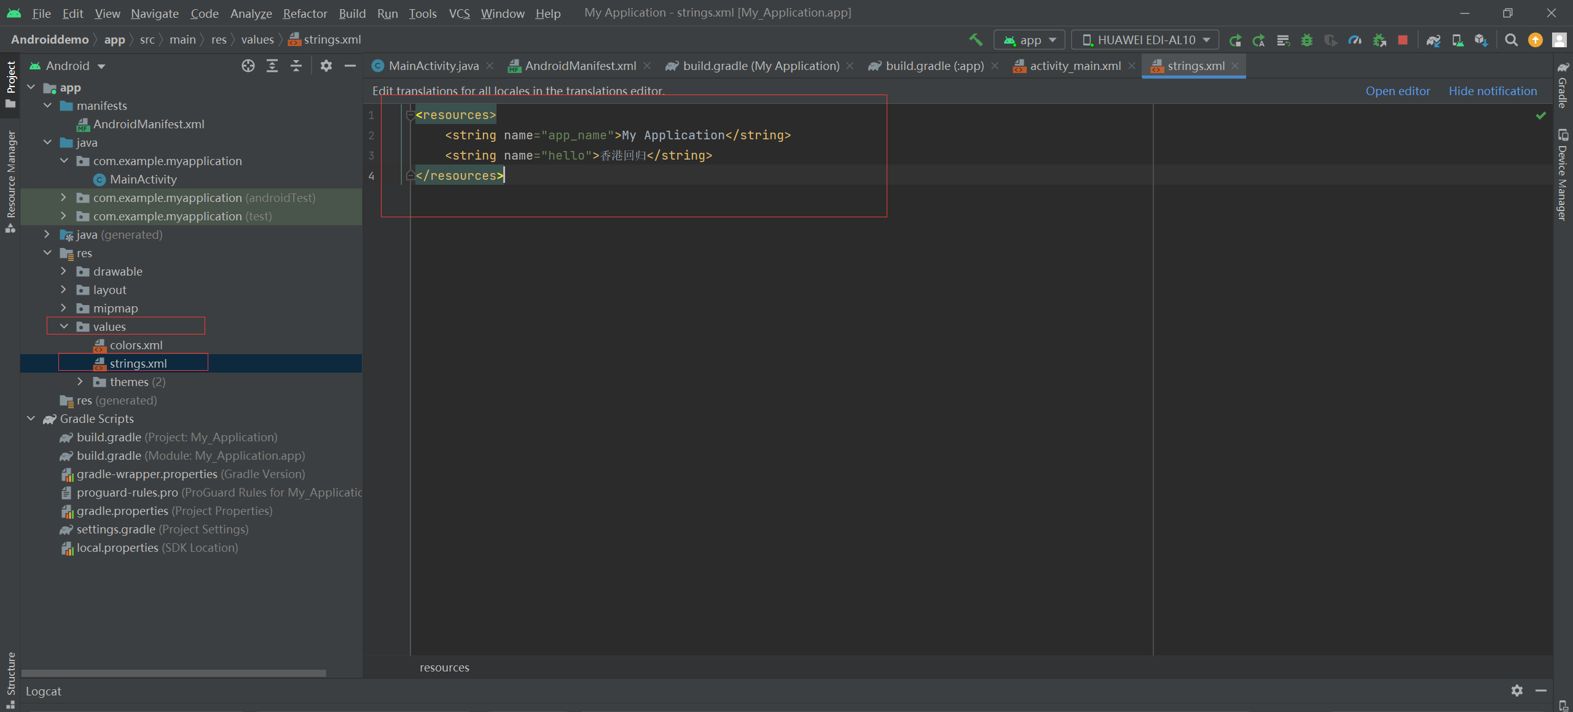
Task: Click the Hide notification link
Action: [x=1493, y=91]
